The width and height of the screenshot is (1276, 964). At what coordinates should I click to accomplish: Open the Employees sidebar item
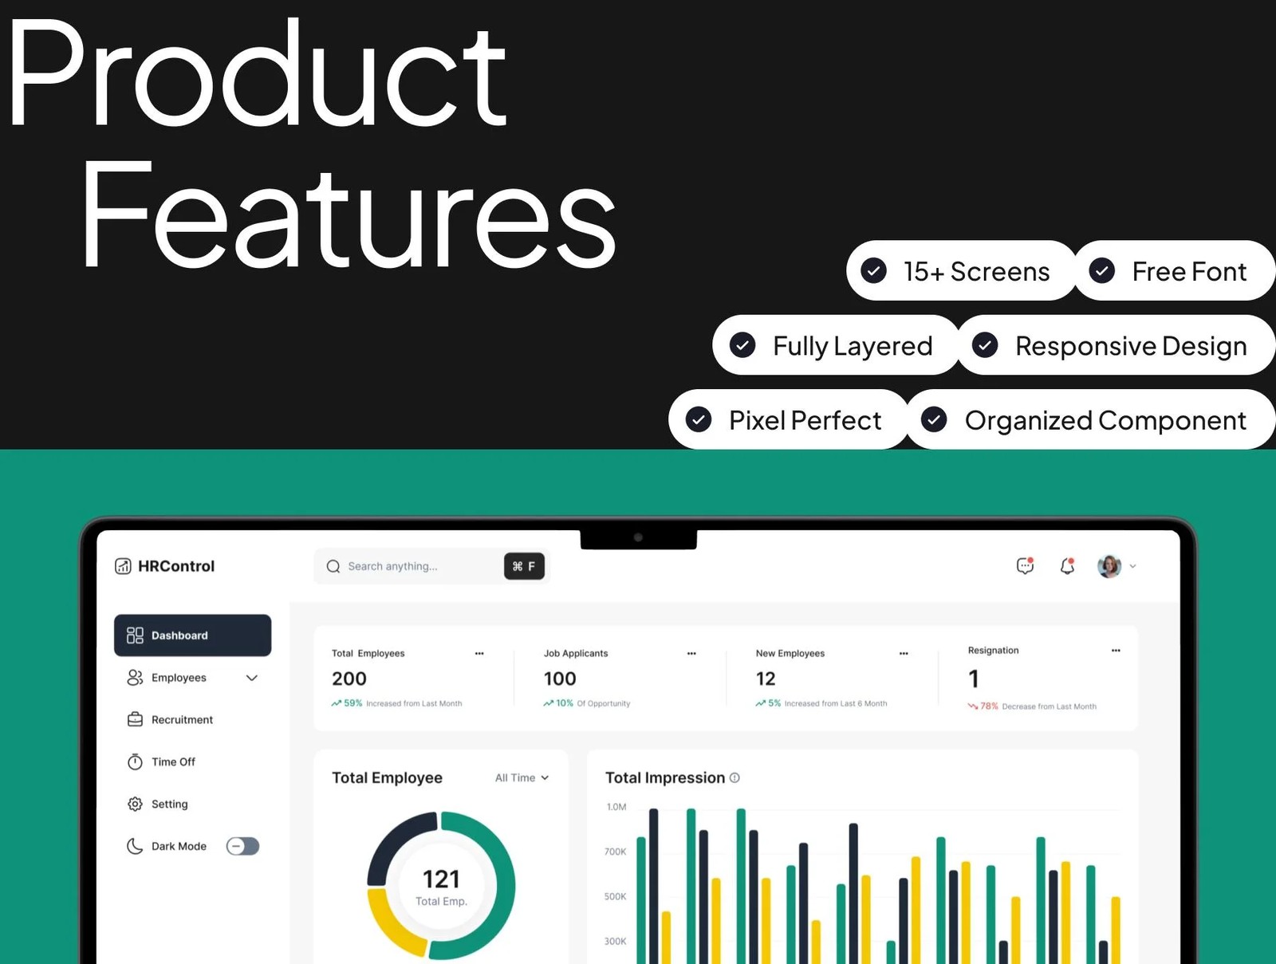(x=192, y=678)
